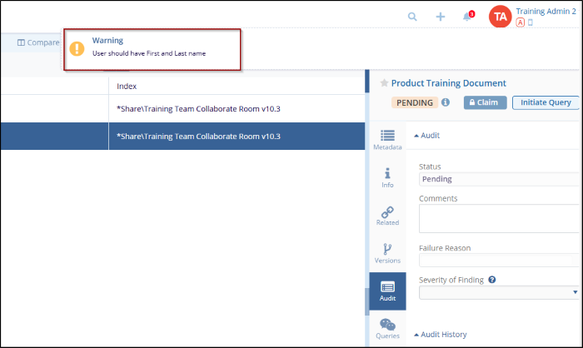Open the Queries side tab

(387, 329)
